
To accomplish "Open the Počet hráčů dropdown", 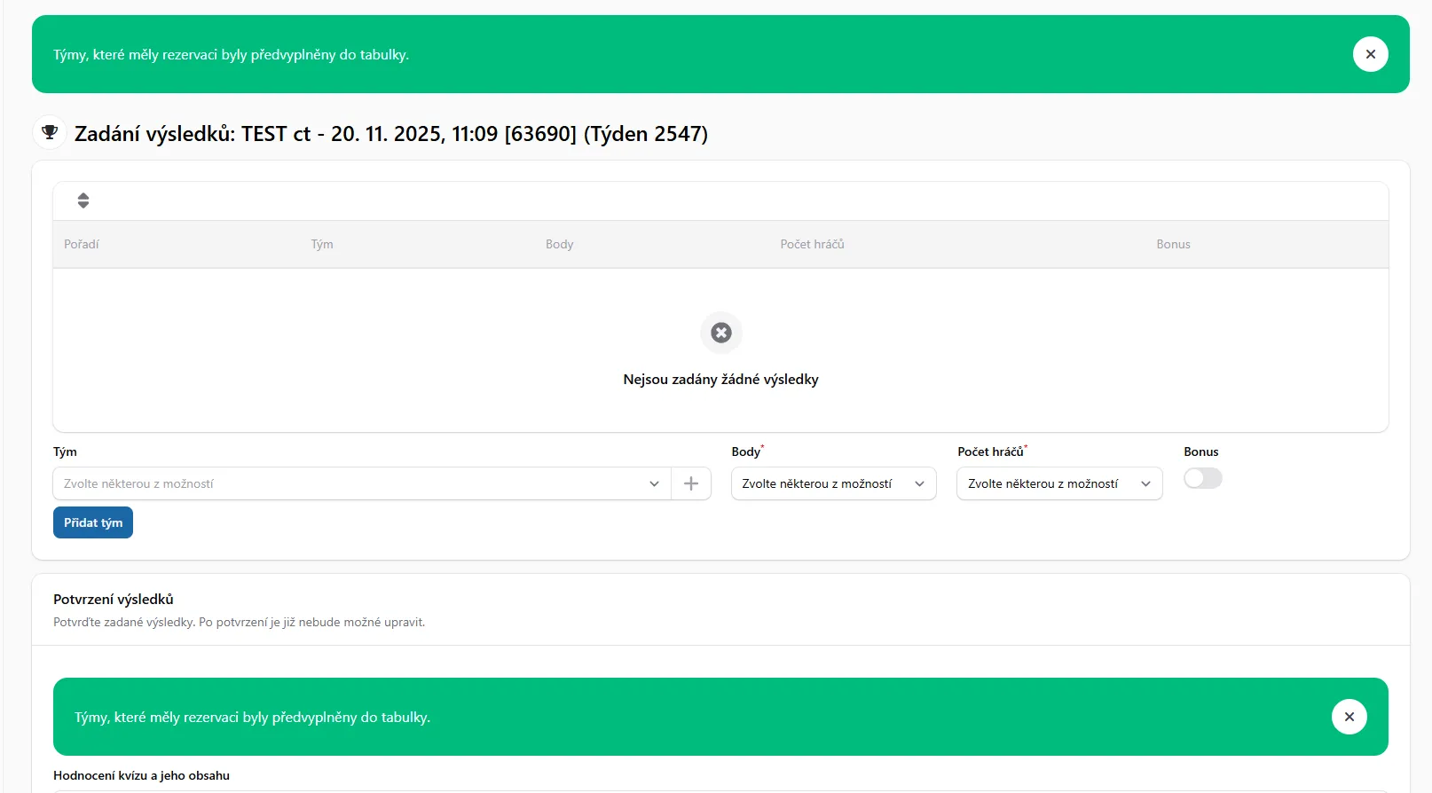I will pos(1058,483).
